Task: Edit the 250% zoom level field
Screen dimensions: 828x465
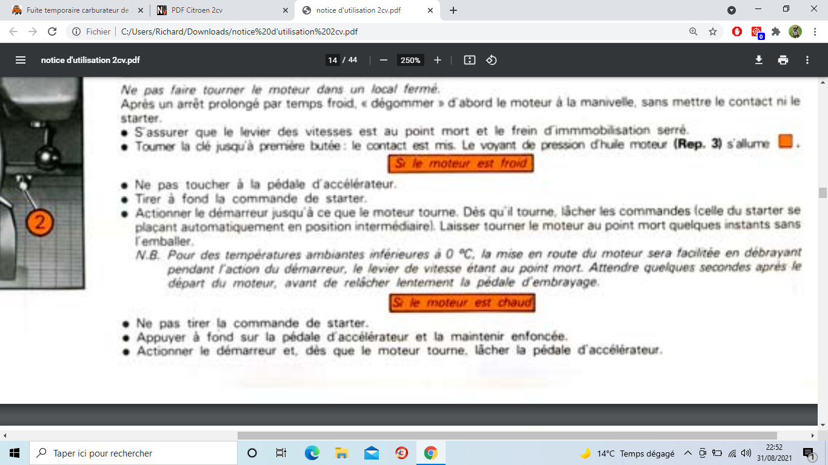Action: coord(410,60)
